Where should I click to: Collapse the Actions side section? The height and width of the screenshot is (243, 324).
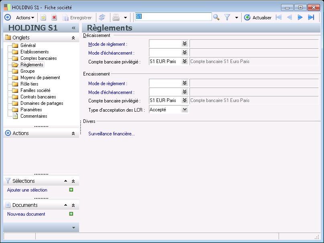73,133
